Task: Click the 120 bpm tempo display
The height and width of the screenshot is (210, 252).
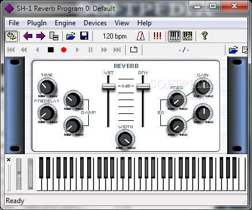Action: point(115,36)
